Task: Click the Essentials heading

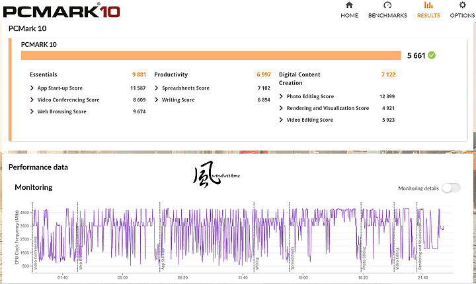Action: coord(44,74)
